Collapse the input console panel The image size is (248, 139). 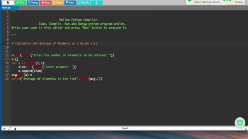4,129
